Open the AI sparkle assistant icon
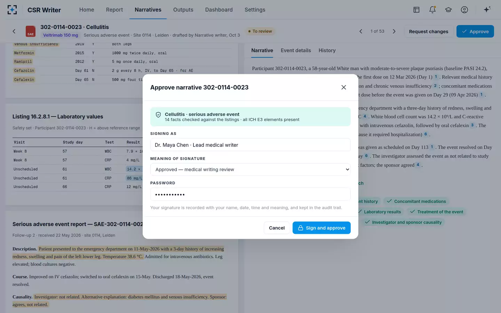This screenshot has height=313, width=501. pyautogui.click(x=487, y=9)
